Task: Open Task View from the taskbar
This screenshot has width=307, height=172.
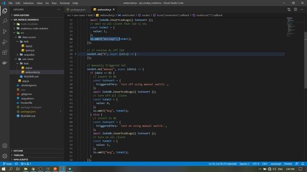Action: point(18,169)
